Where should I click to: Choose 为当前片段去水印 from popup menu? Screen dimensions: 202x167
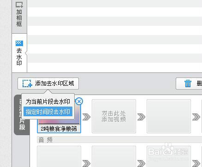point(48,101)
